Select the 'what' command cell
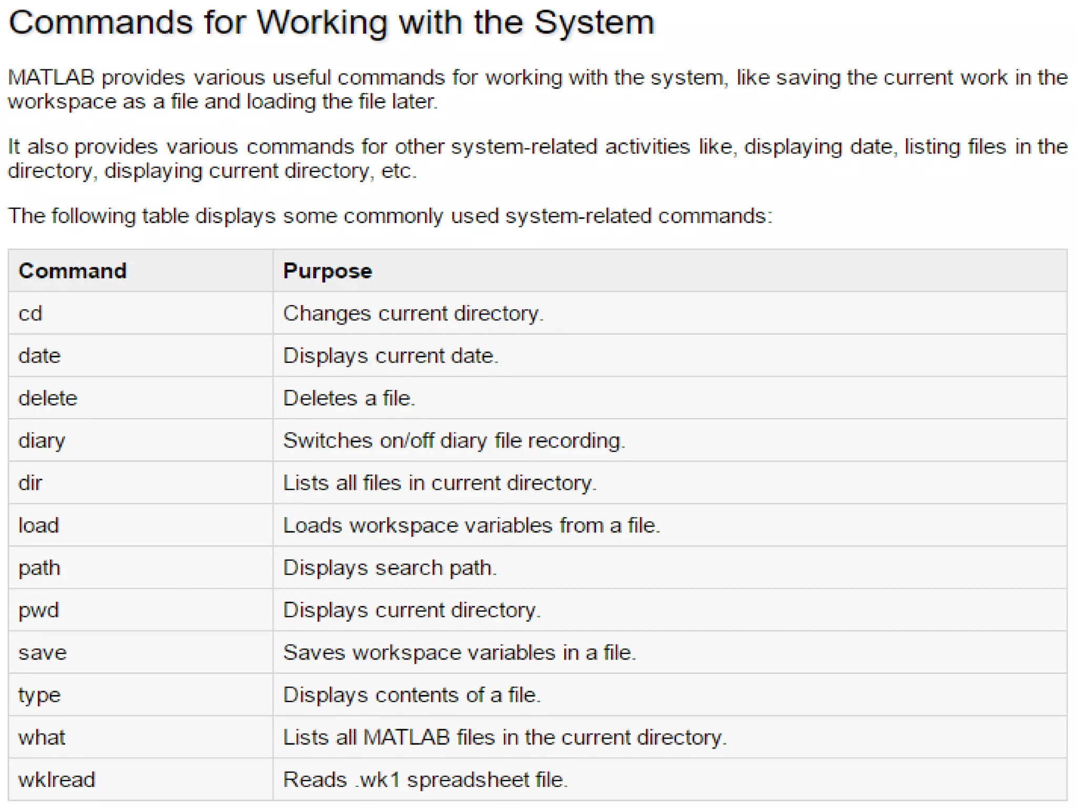The height and width of the screenshot is (808, 1077). 42,738
